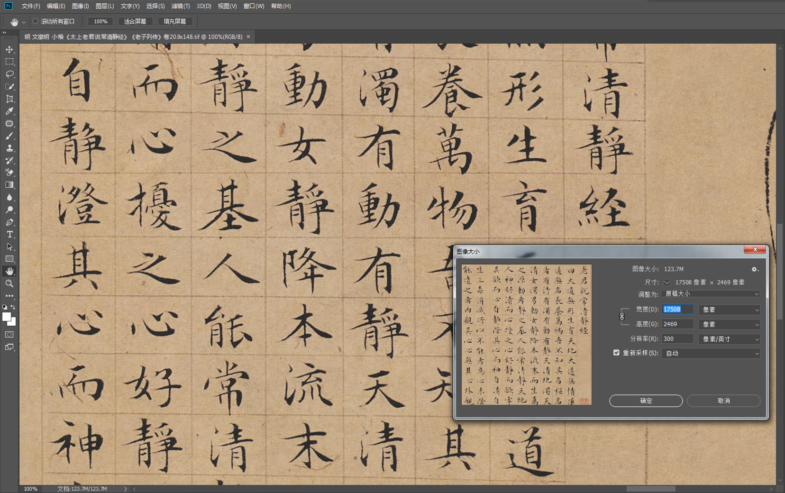Screen dimensions: 785x493
Task: Select the Brush tool
Action: tap(9, 136)
